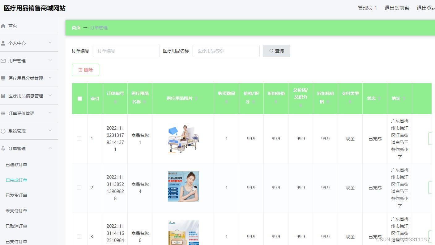Click the 删除 delete button
Image resolution: width=435 pixels, height=245 pixels.
pos(85,70)
